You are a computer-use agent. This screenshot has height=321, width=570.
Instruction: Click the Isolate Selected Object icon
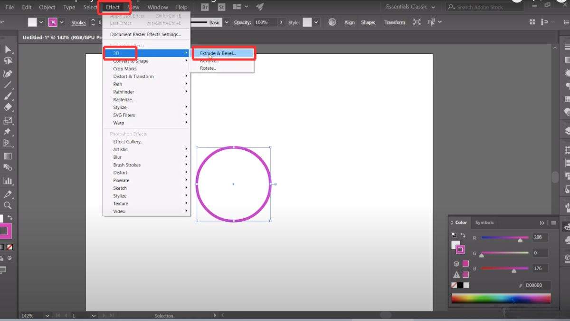(x=417, y=22)
